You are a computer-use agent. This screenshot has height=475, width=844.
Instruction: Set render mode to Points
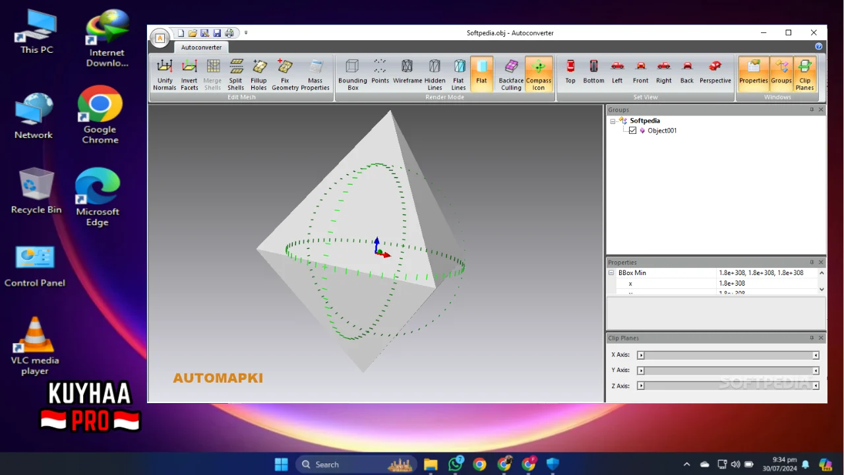pyautogui.click(x=380, y=71)
